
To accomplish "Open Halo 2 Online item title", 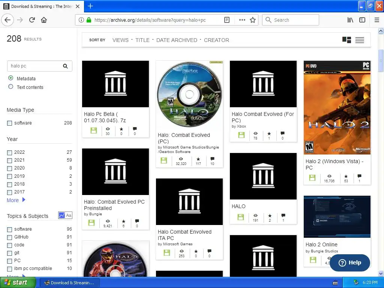I will pyautogui.click(x=321, y=244).
